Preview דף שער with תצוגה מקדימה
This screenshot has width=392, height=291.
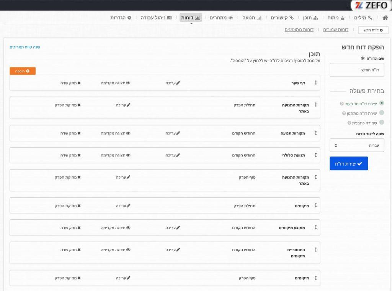(x=116, y=83)
